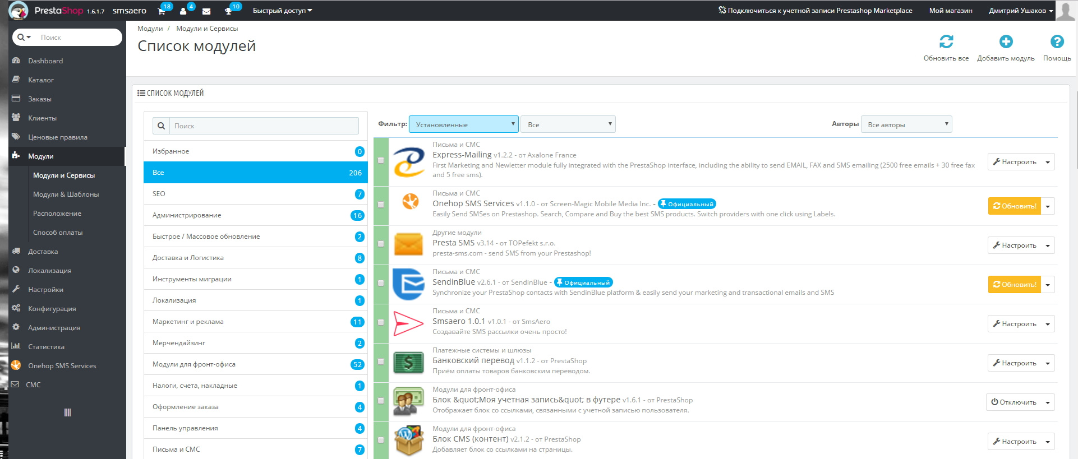Click the PrestaShop logo icon

tap(18, 10)
